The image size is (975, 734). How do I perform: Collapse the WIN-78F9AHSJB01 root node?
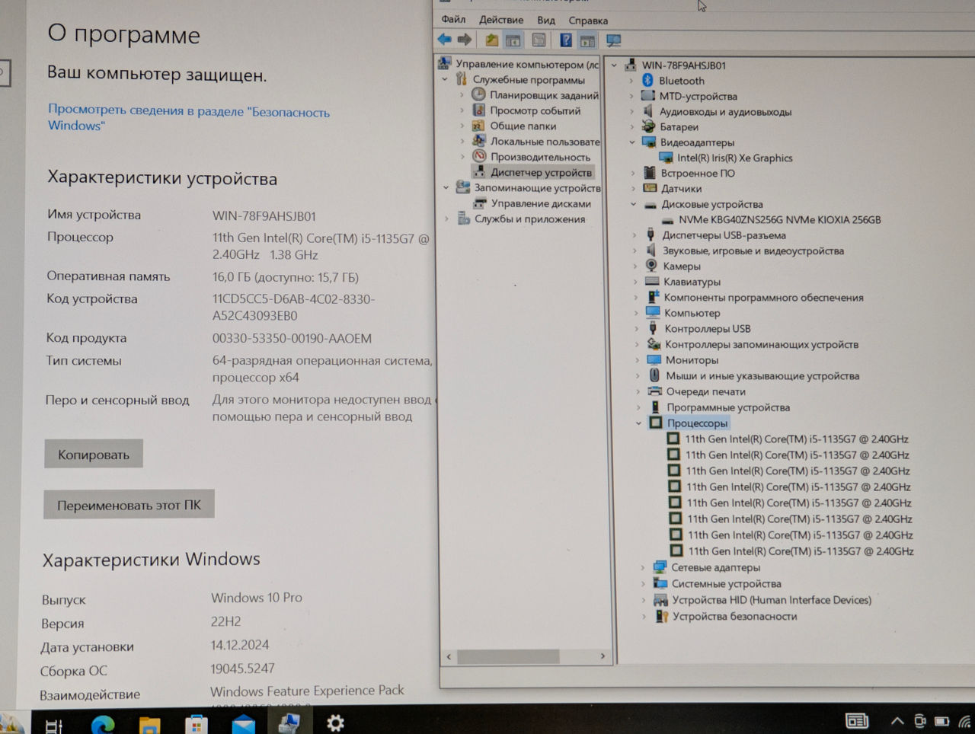point(614,65)
